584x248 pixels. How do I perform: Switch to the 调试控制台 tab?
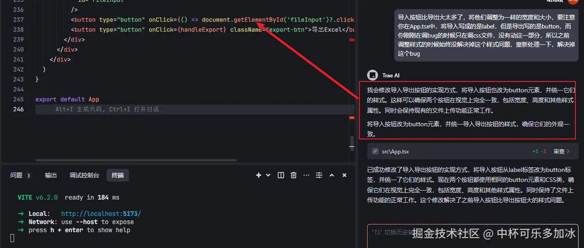coord(84,175)
